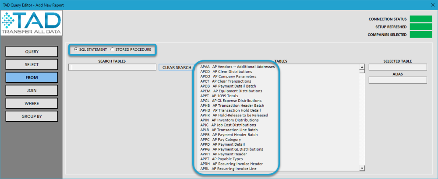The height and width of the screenshot is (179, 438).
Task: Open the WHERE section
Action: [32, 103]
